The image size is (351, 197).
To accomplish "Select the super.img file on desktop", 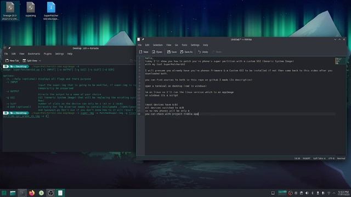I will coord(31,10).
